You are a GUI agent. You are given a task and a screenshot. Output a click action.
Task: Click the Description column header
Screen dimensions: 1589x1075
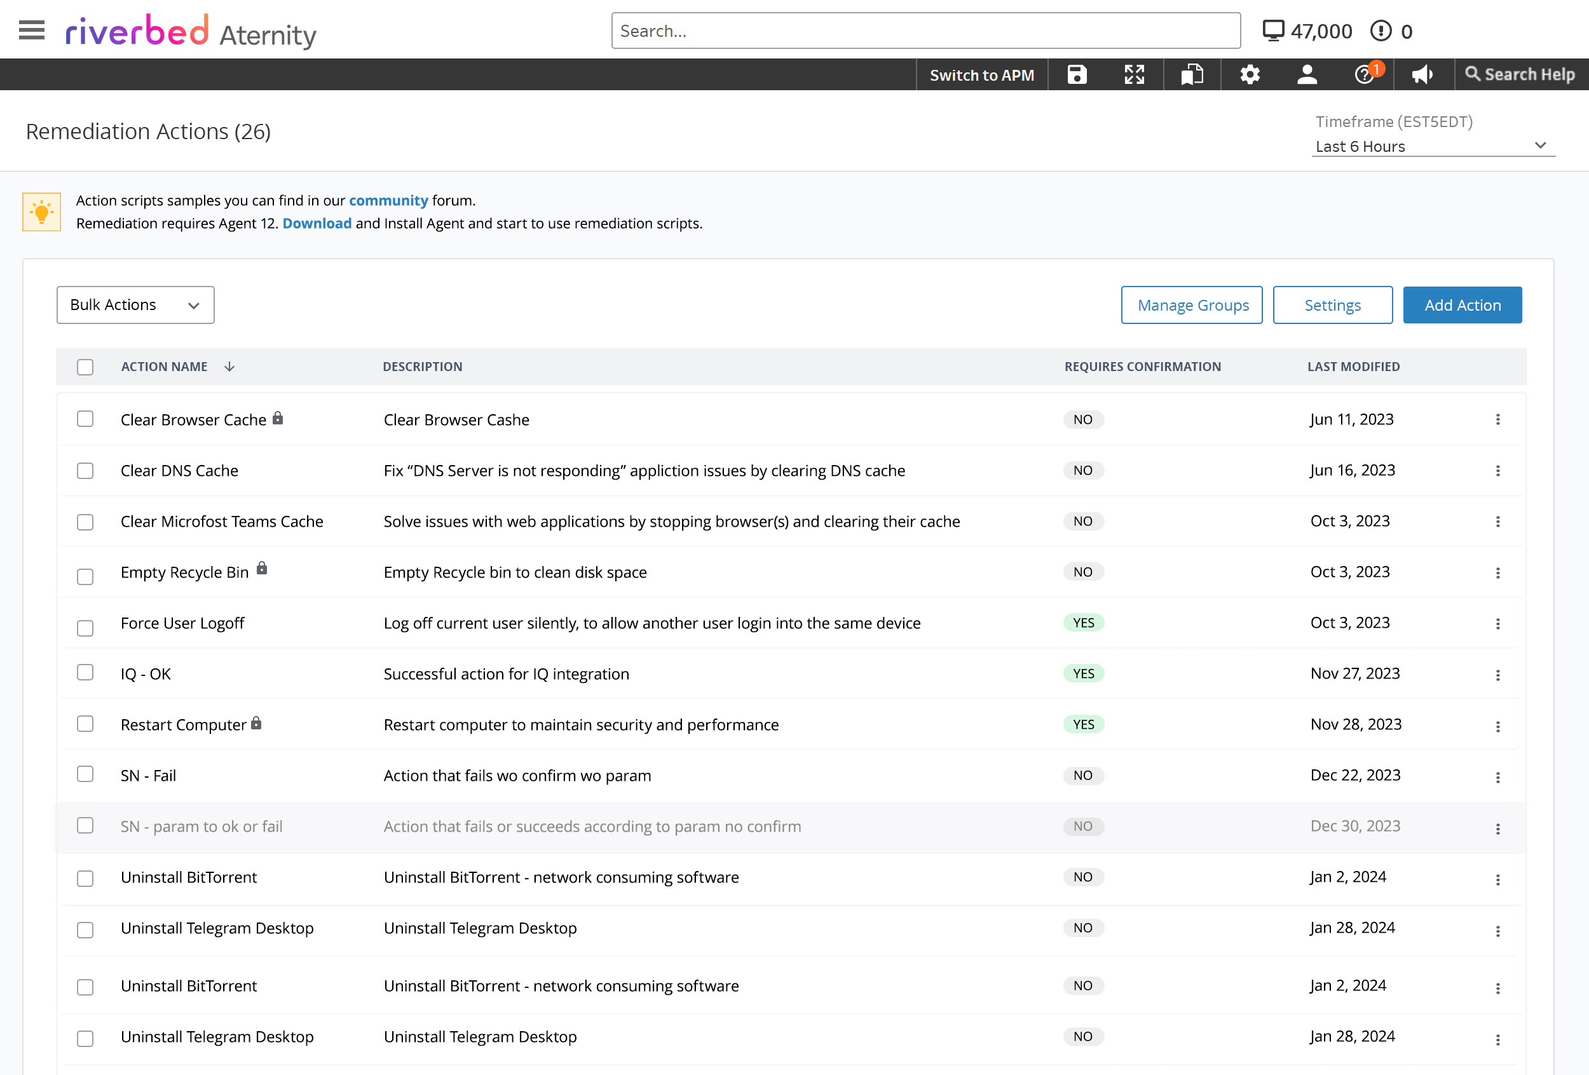[x=423, y=367]
